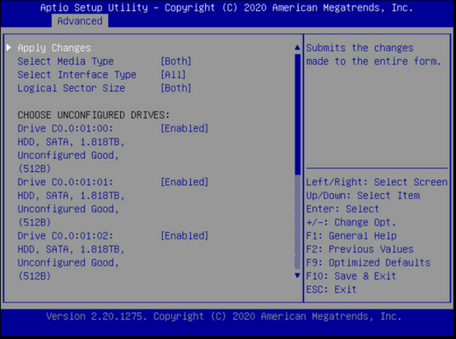Click 'Up/Down: Select Item' help line
The image size is (456, 339).
click(x=363, y=195)
